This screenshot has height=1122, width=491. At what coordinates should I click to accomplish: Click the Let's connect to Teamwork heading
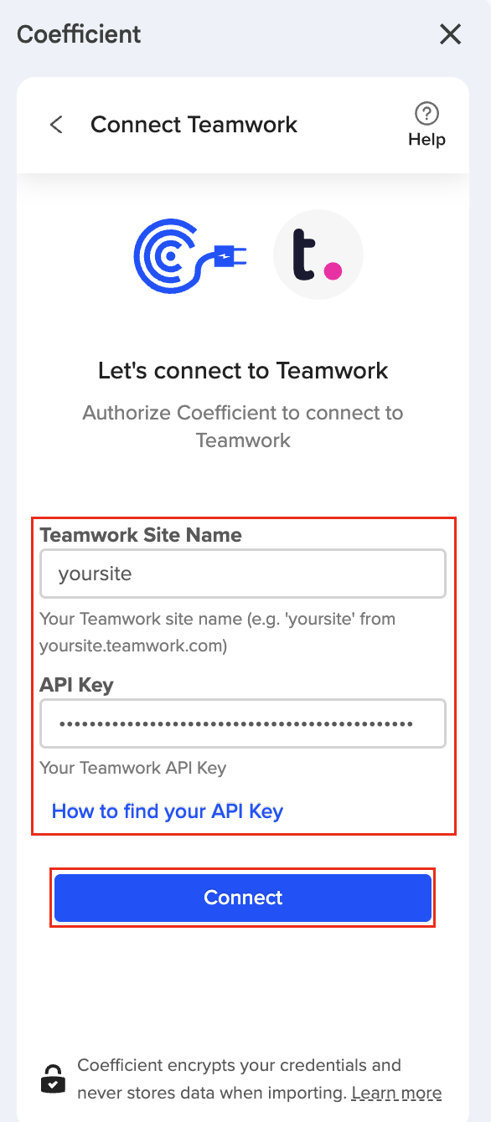pos(243,370)
